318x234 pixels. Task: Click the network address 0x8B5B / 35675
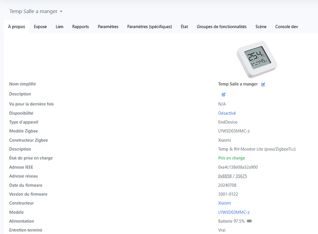click(232, 176)
